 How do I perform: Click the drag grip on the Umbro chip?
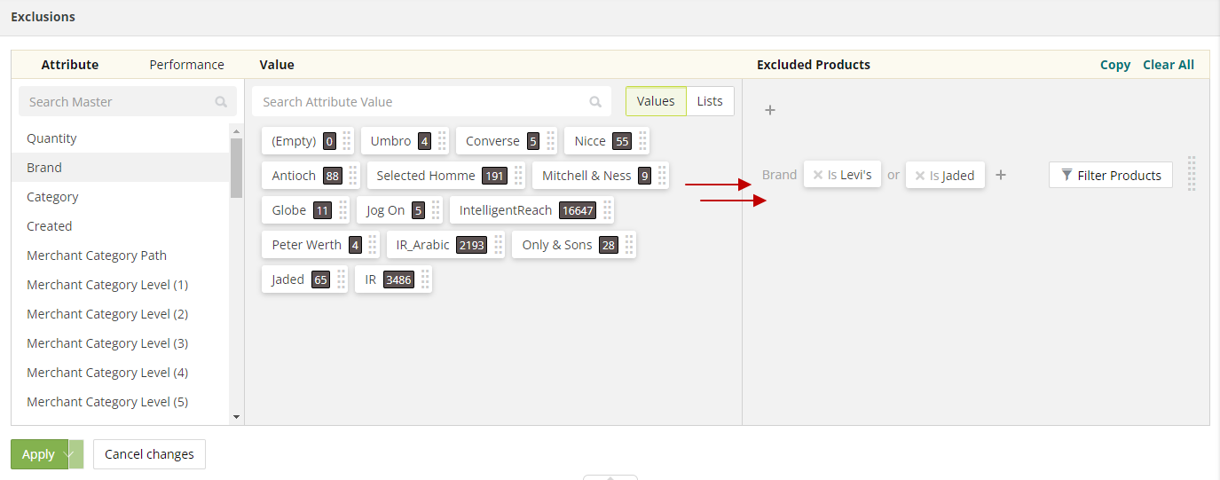(442, 141)
